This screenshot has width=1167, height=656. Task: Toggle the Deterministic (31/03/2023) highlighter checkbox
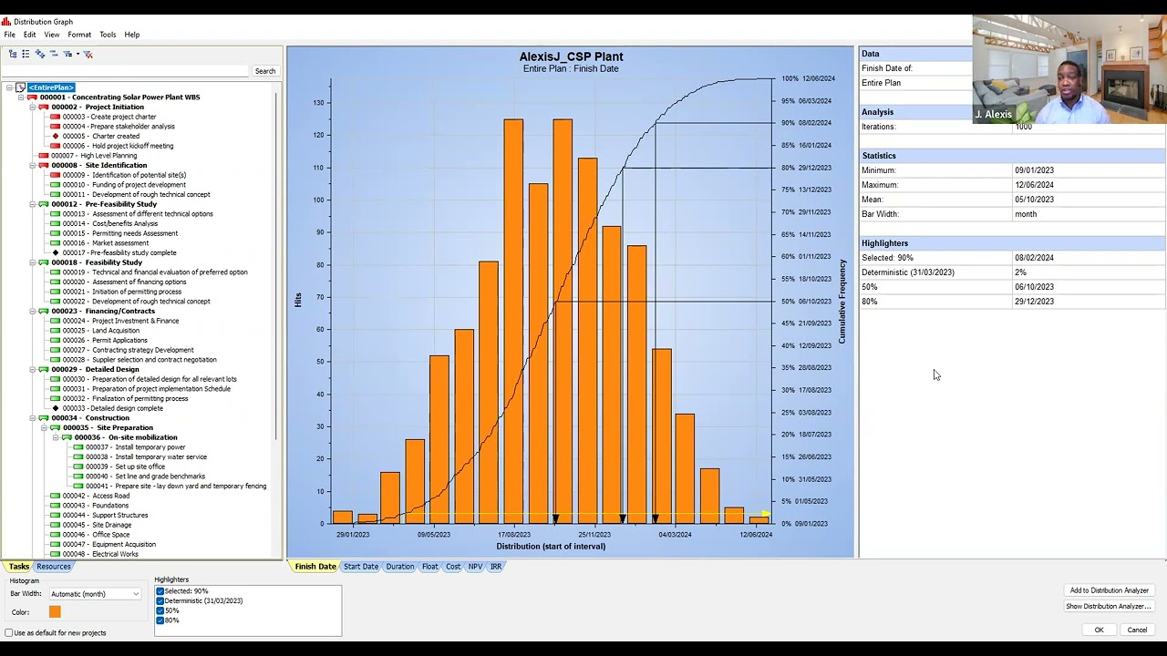pyautogui.click(x=160, y=601)
